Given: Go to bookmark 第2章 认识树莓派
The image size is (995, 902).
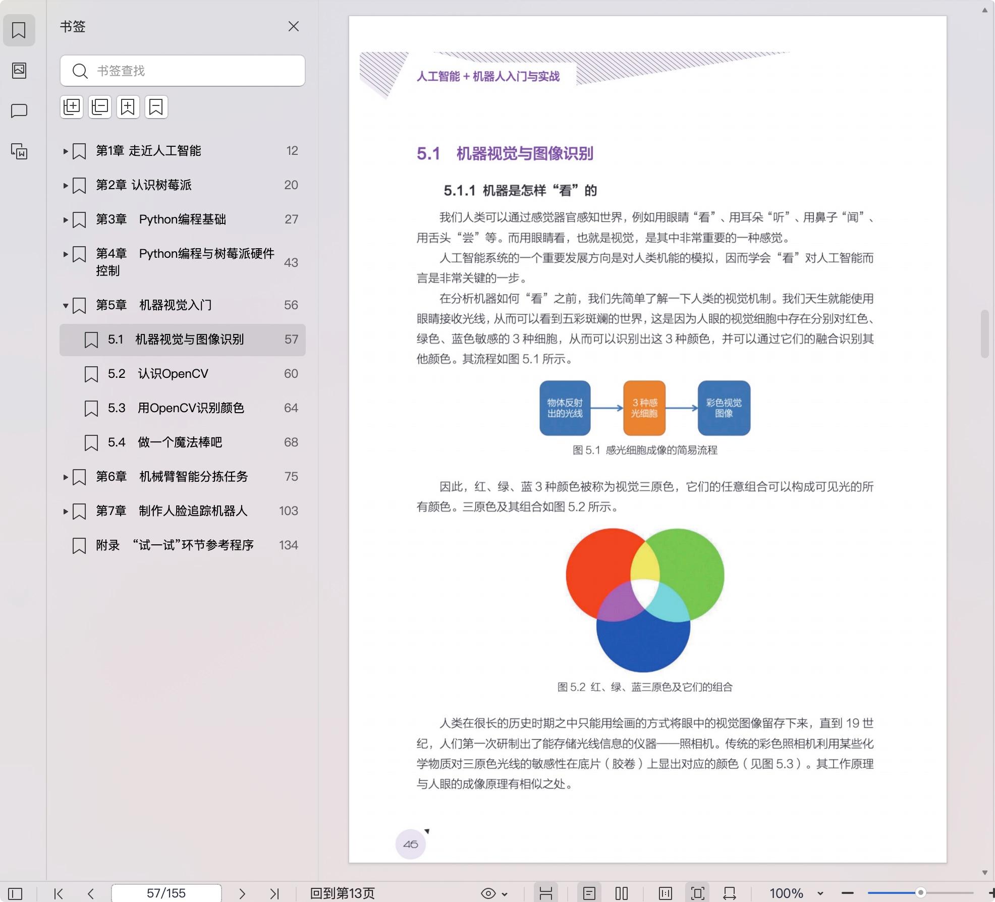Looking at the screenshot, I should pyautogui.click(x=182, y=185).
